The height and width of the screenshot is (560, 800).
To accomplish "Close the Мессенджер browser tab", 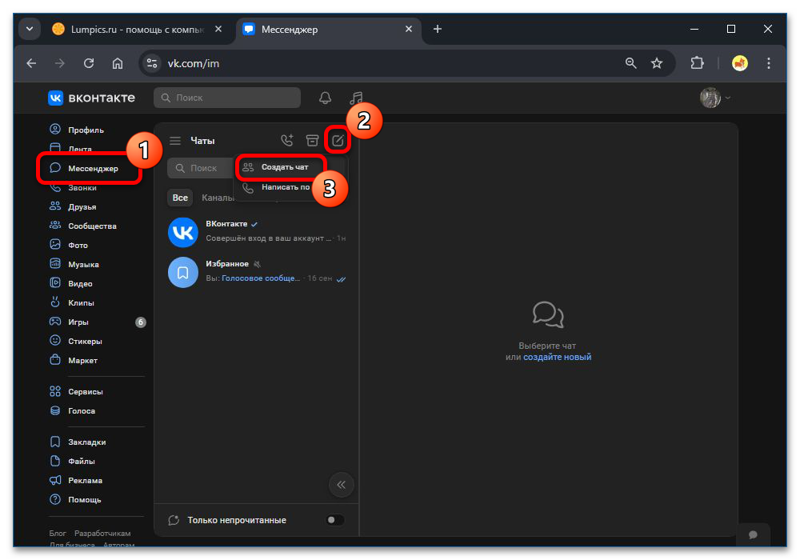I will 408,29.
